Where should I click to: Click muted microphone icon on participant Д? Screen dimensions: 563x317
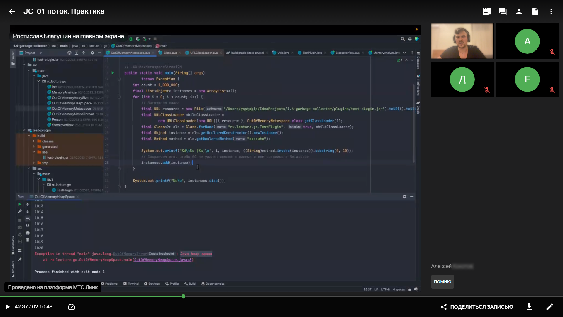487,90
